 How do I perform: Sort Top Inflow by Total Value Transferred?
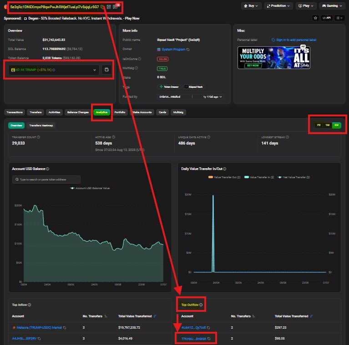155,316
